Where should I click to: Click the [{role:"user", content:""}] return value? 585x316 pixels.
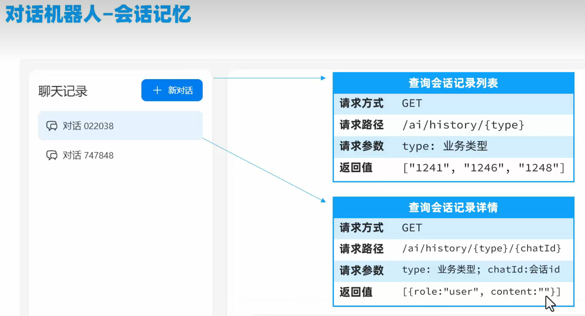click(482, 292)
